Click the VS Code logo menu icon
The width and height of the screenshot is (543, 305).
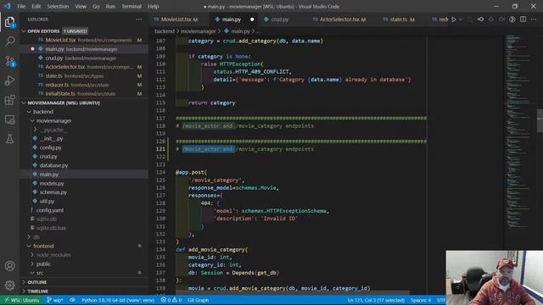[8, 6]
